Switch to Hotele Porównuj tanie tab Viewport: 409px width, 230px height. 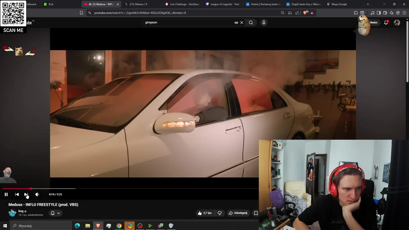(264, 4)
